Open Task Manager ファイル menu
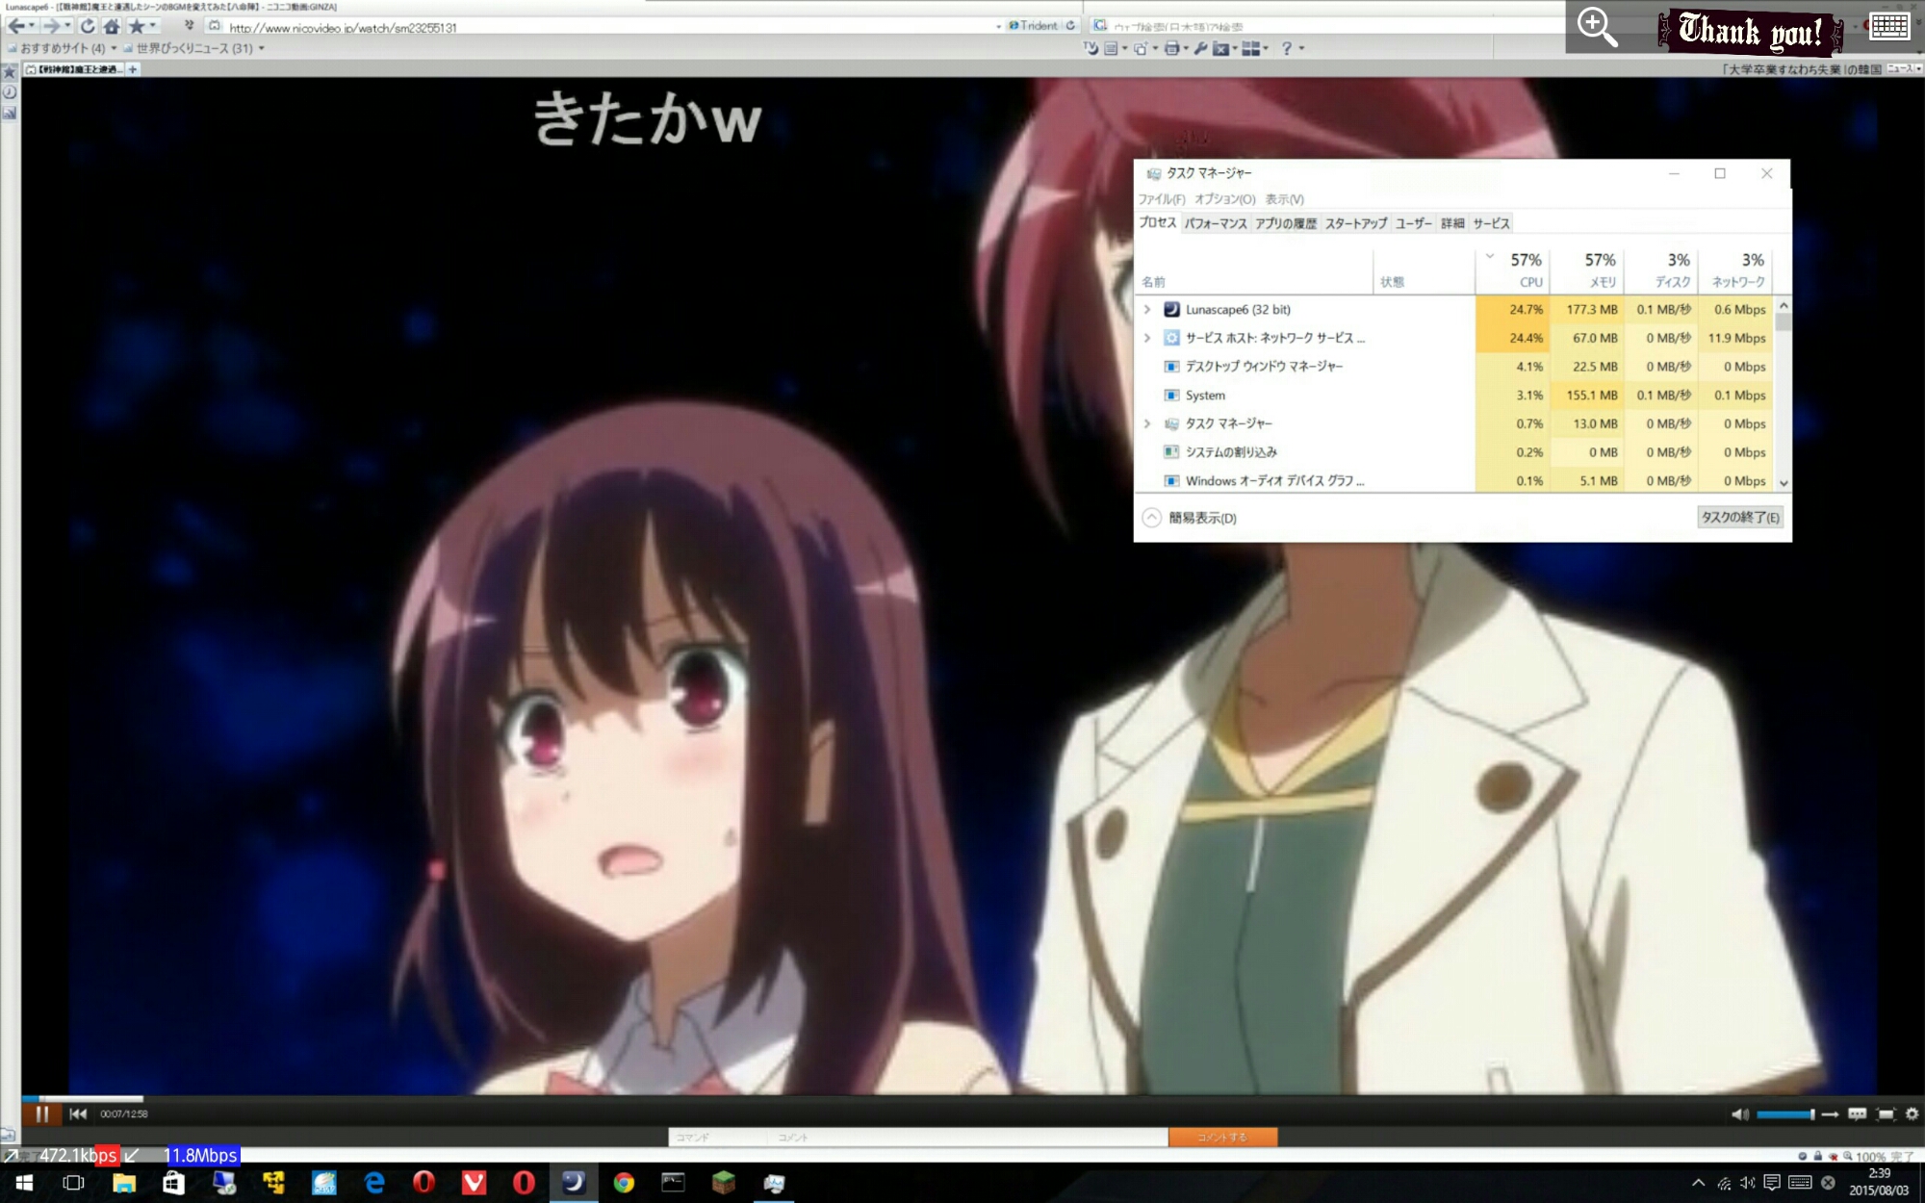 pyautogui.click(x=1162, y=199)
